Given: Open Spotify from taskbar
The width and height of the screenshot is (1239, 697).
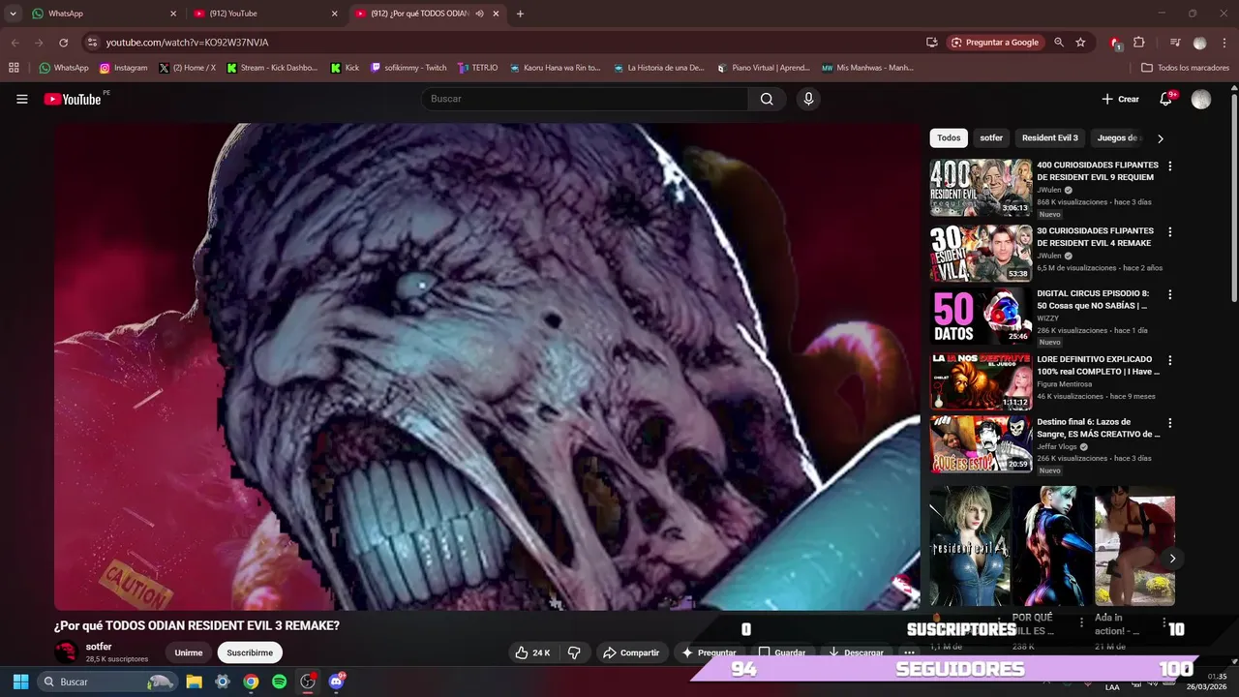Looking at the screenshot, I should point(279,682).
